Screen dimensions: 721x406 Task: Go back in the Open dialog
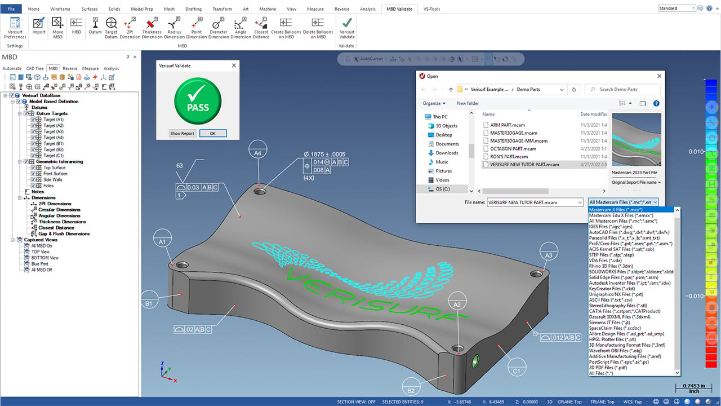pyautogui.click(x=424, y=89)
